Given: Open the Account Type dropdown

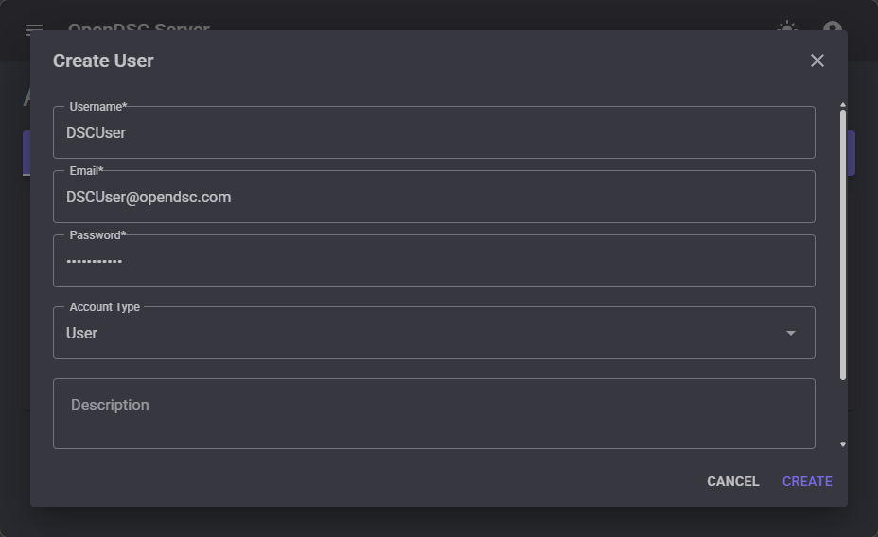Looking at the screenshot, I should click(x=434, y=333).
